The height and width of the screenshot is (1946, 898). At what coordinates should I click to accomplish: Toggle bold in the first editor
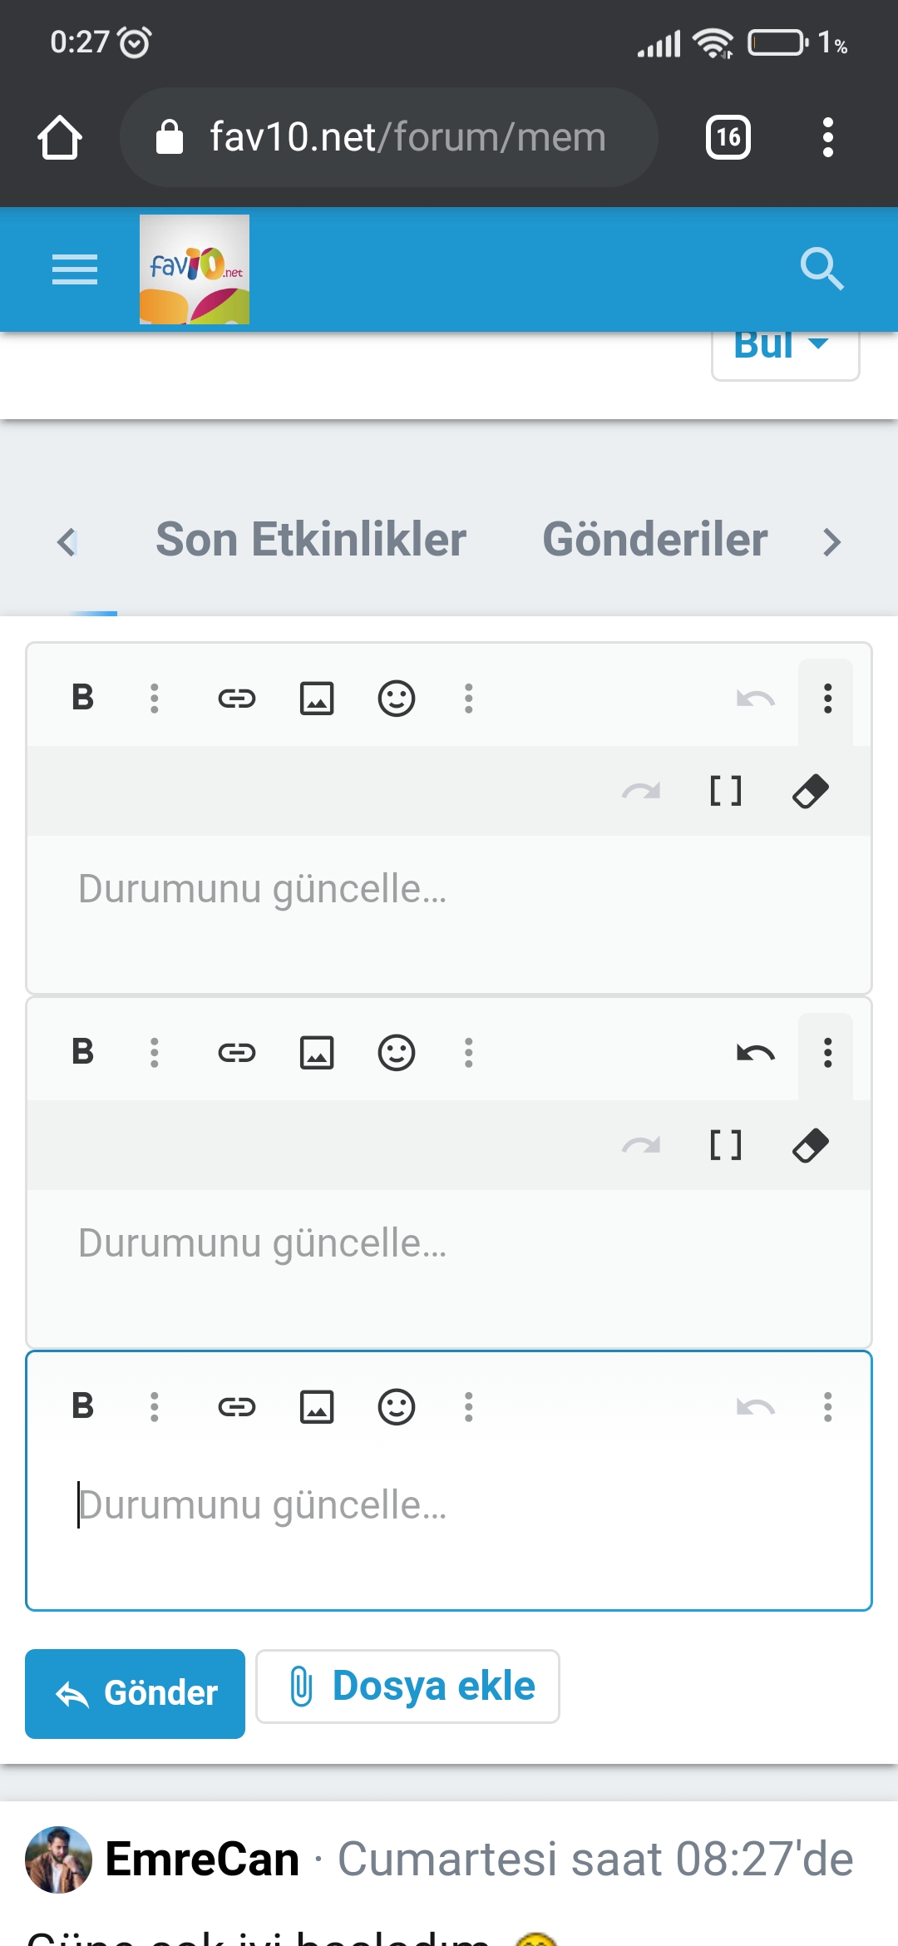[83, 699]
